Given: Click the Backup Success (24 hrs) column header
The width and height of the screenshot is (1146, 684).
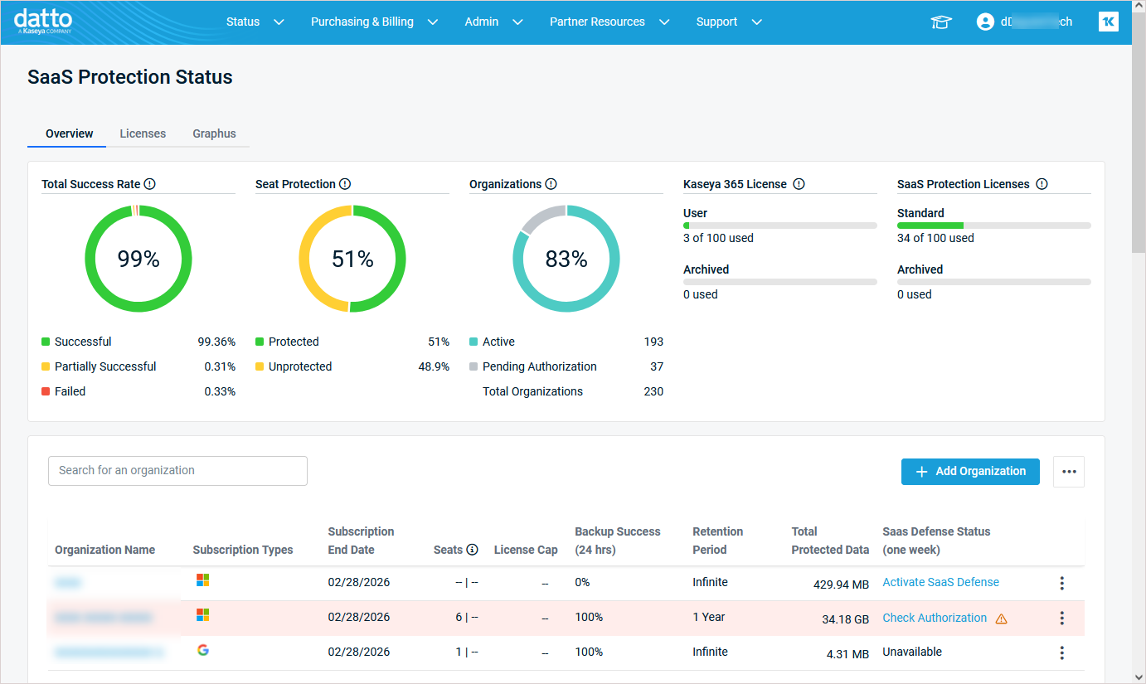Looking at the screenshot, I should 618,541.
